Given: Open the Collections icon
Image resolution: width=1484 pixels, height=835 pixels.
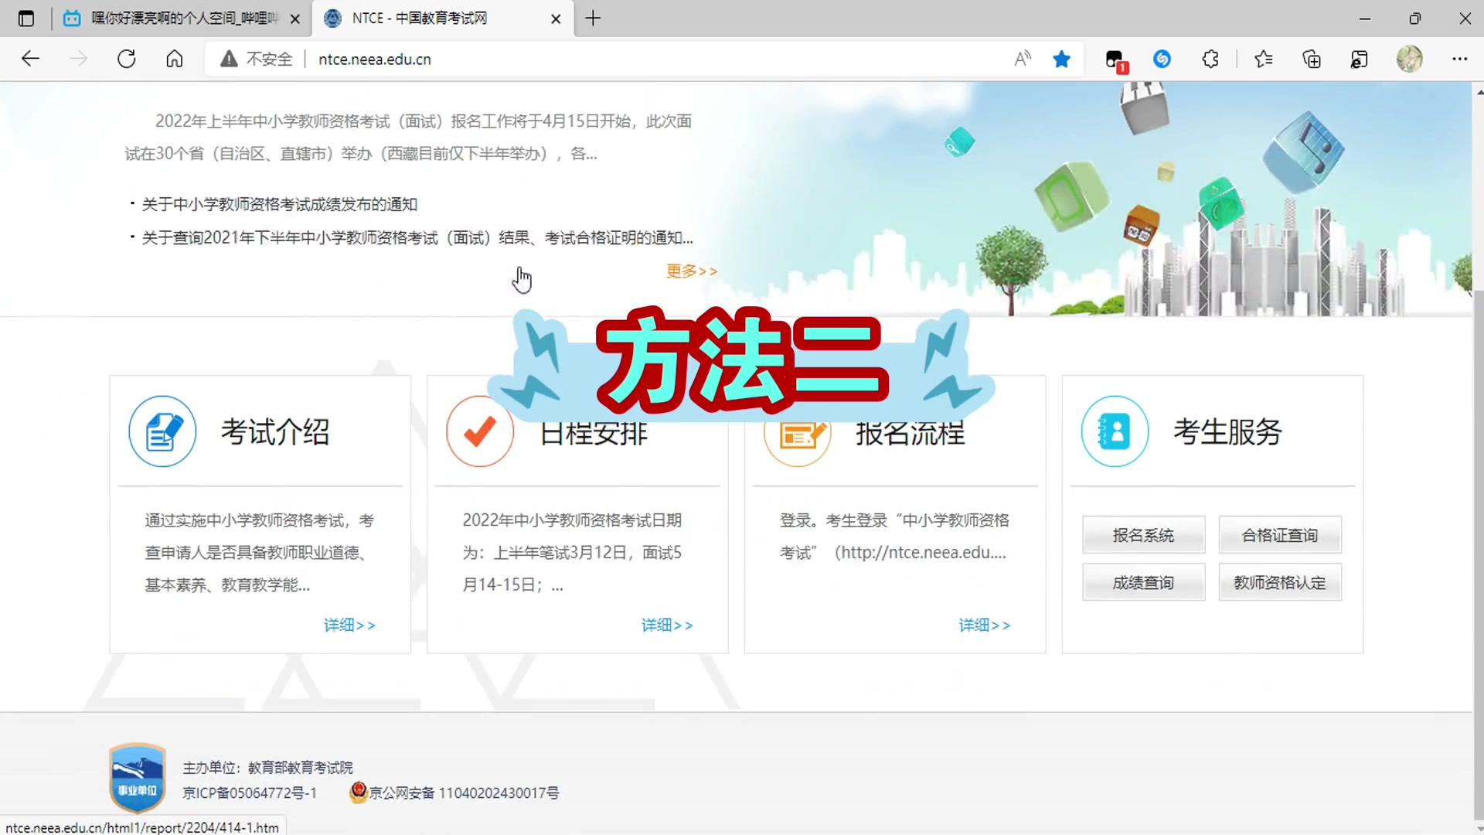Looking at the screenshot, I should coord(1312,59).
